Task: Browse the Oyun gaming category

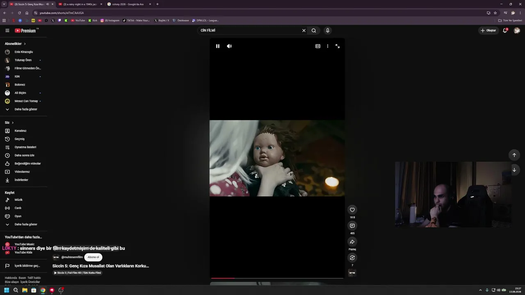Action: pos(23,216)
